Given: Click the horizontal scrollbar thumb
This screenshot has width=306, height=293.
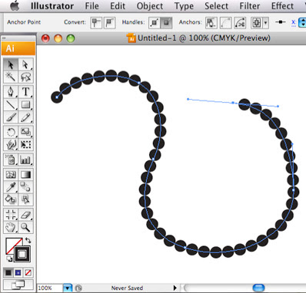Looking at the screenshot, I should point(258,288).
